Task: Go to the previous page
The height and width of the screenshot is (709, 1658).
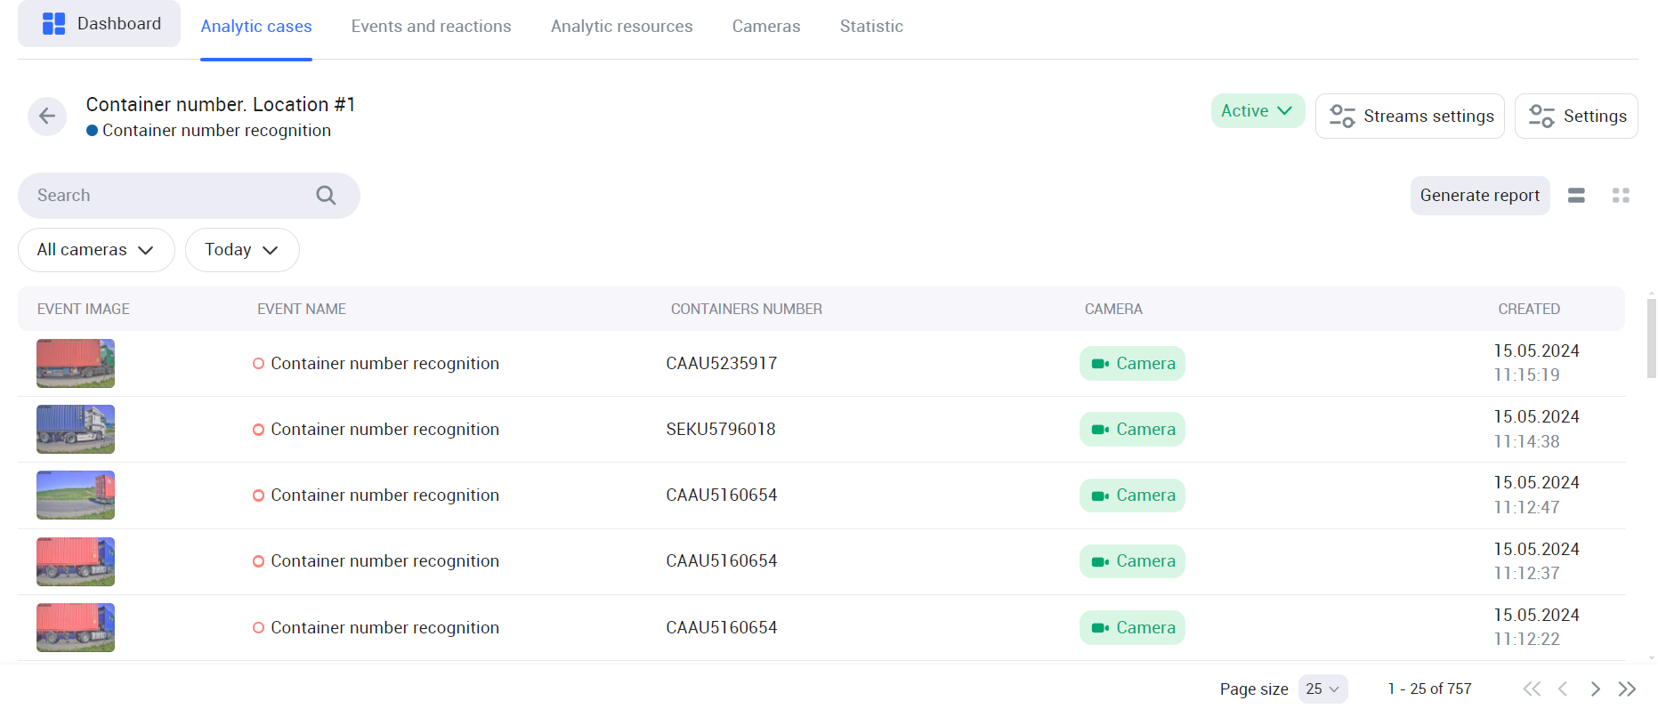Action: coord(1563,689)
